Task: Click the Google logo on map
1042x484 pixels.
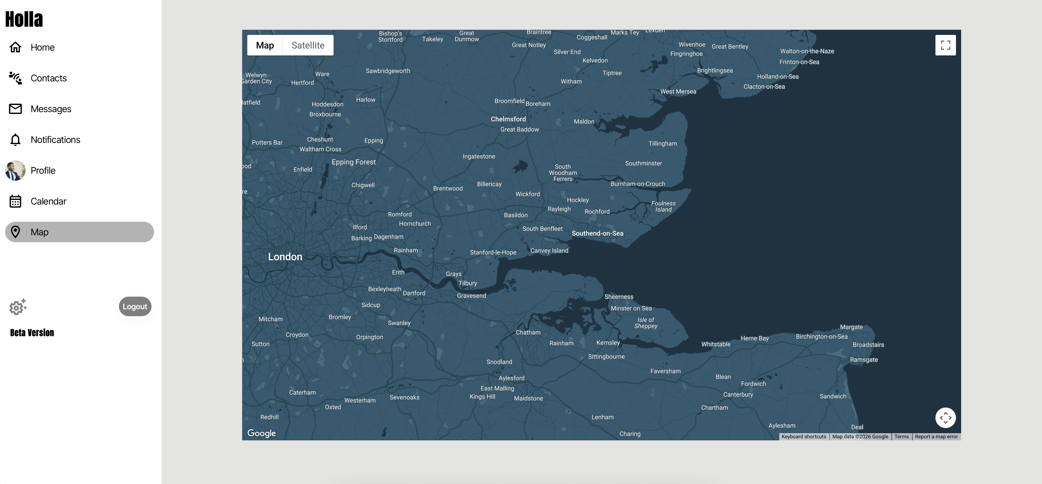Action: coord(261,433)
